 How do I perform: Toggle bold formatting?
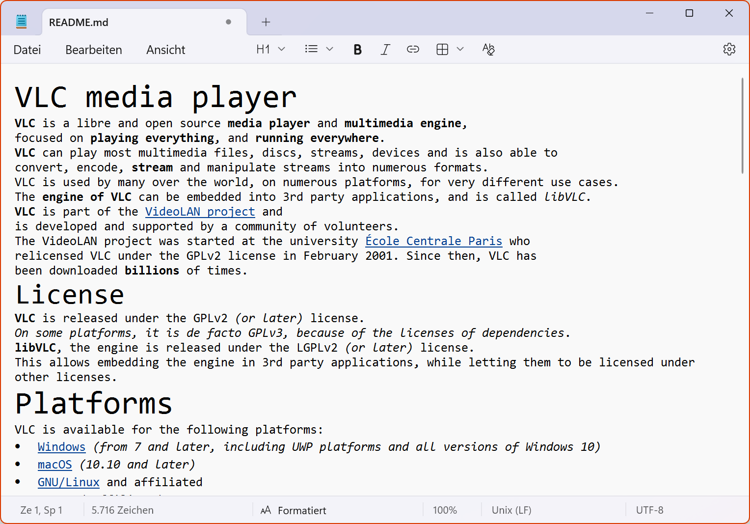point(357,49)
